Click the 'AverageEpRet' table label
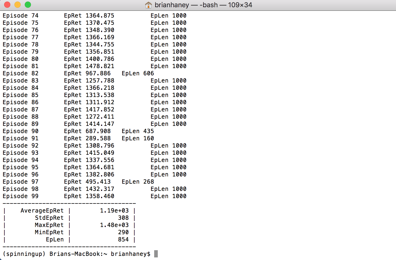 coord(42,210)
